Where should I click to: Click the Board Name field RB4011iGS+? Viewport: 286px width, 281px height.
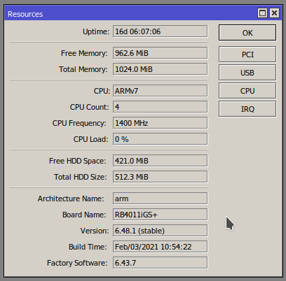[x=161, y=215]
